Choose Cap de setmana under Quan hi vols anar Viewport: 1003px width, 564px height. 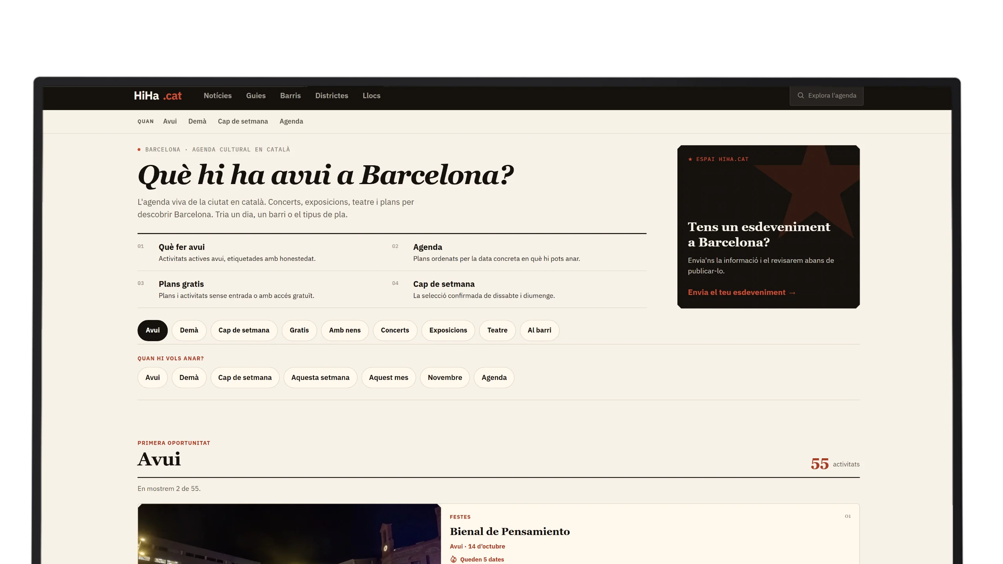pyautogui.click(x=245, y=378)
